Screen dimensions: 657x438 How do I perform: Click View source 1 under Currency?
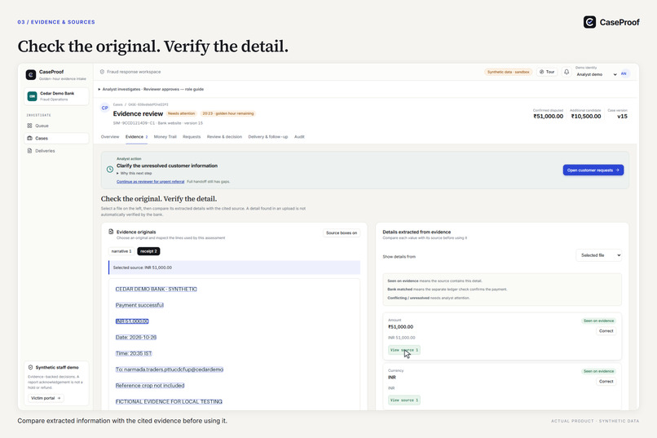click(404, 400)
